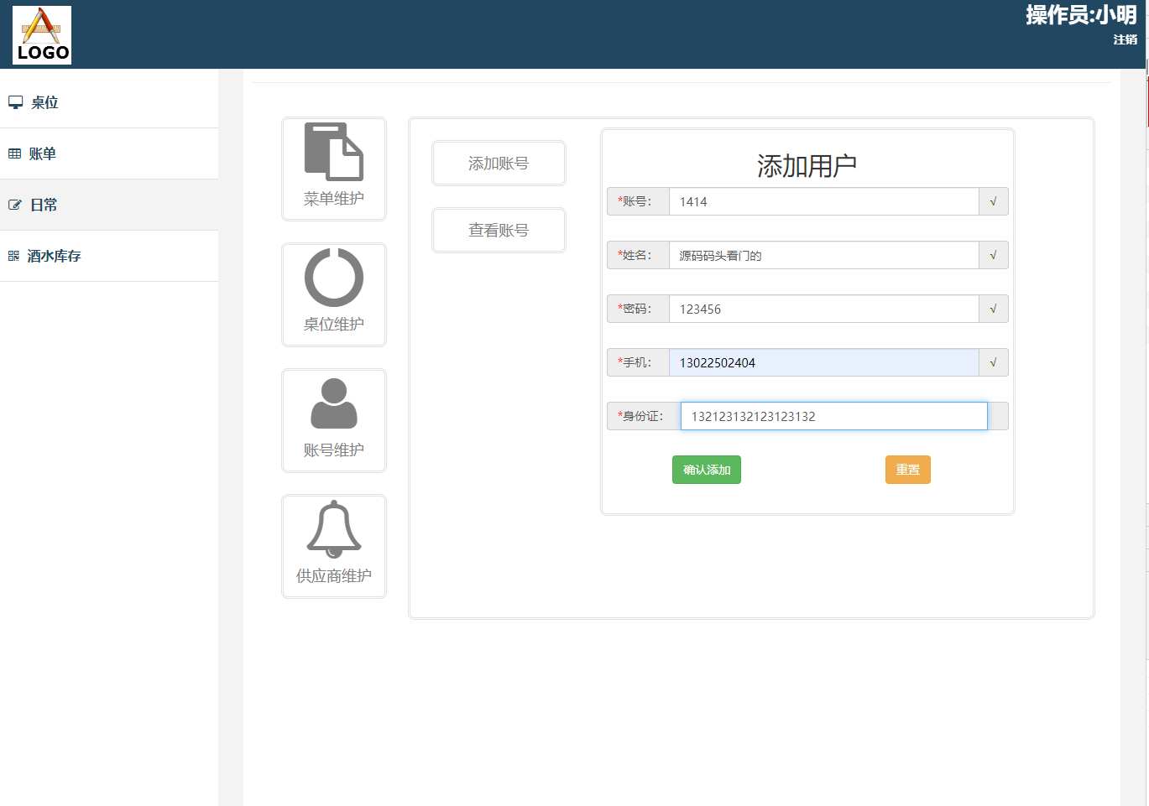The width and height of the screenshot is (1149, 806).
Task: Click the monitor icon beside 桌位
Action: pos(15,102)
